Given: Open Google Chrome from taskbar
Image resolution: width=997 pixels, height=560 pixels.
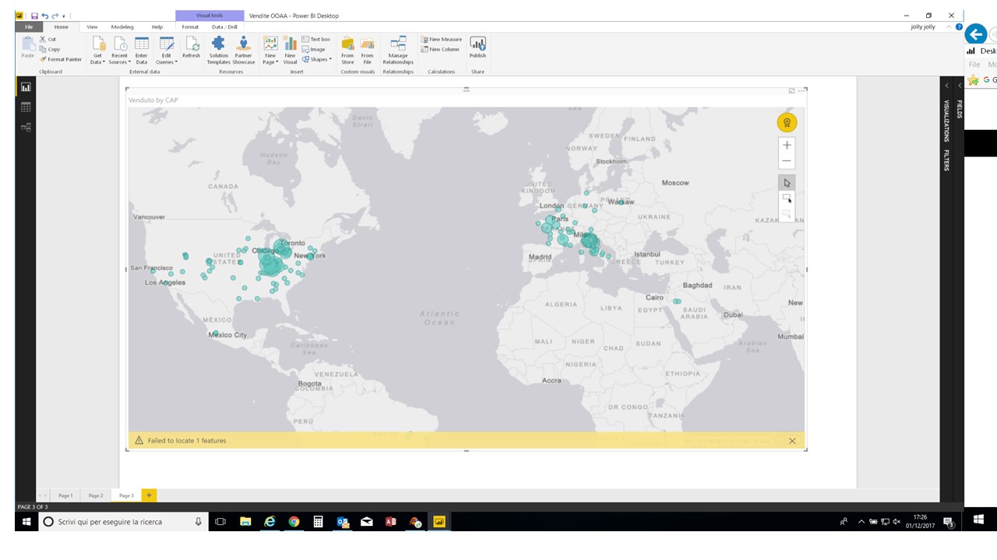Looking at the screenshot, I should pos(294,521).
